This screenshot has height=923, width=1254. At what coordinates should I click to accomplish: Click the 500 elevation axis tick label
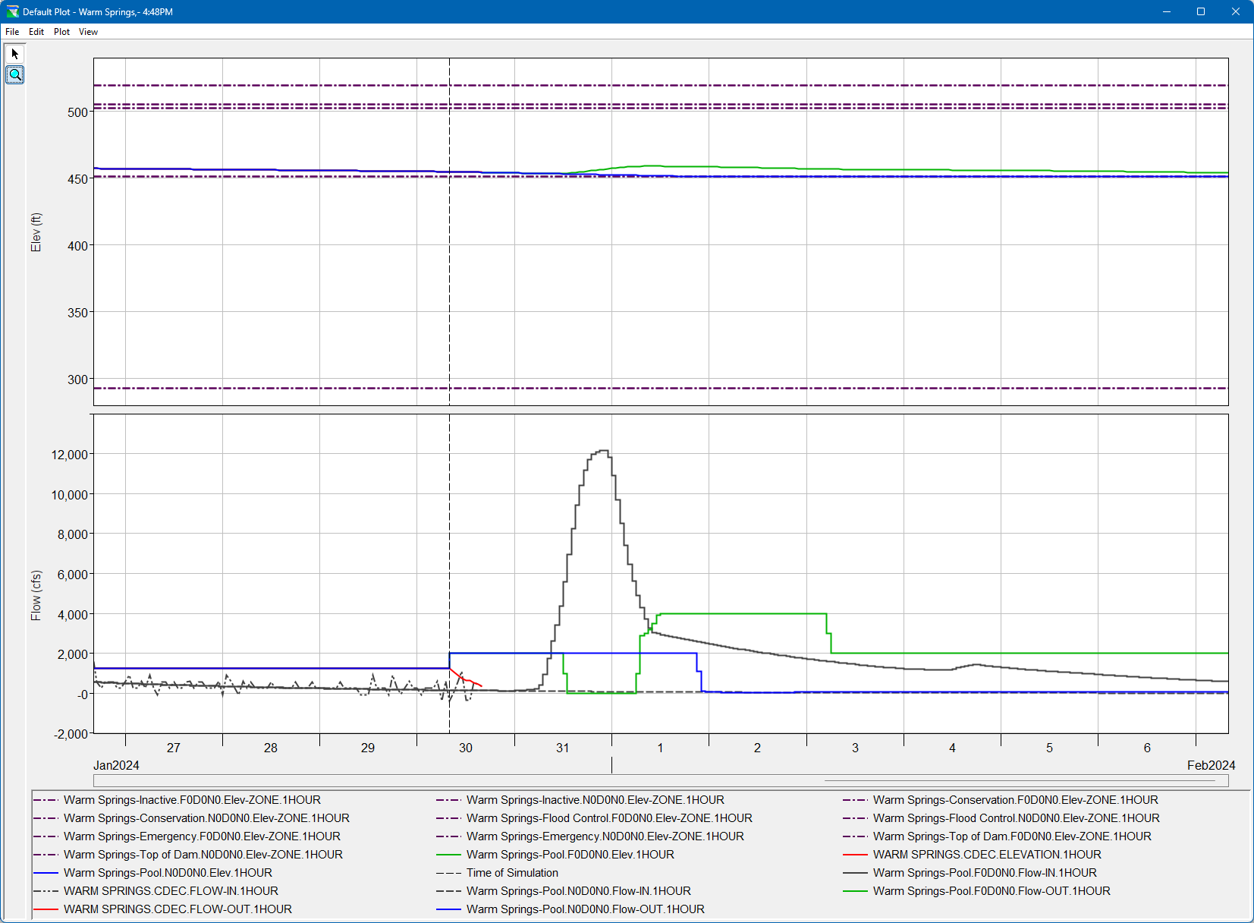(77, 112)
